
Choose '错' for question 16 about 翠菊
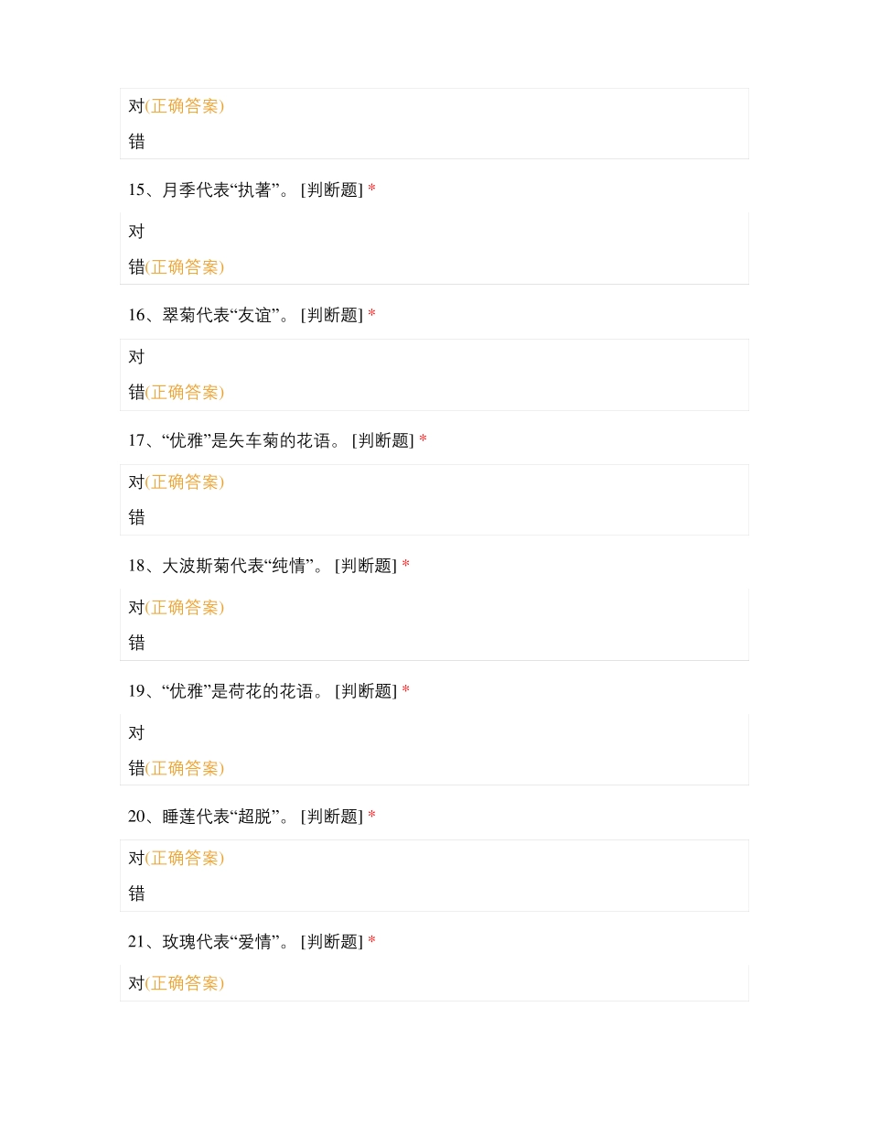tap(136, 393)
